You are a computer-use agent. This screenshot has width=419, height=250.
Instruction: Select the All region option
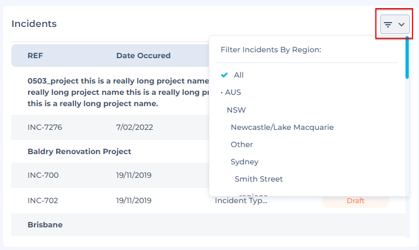tap(238, 75)
